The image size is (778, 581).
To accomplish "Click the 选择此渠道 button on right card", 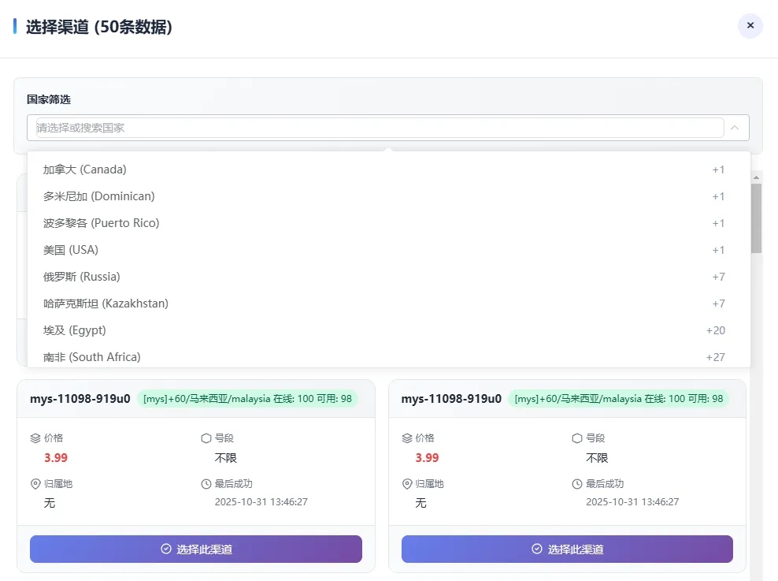I will tap(567, 549).
